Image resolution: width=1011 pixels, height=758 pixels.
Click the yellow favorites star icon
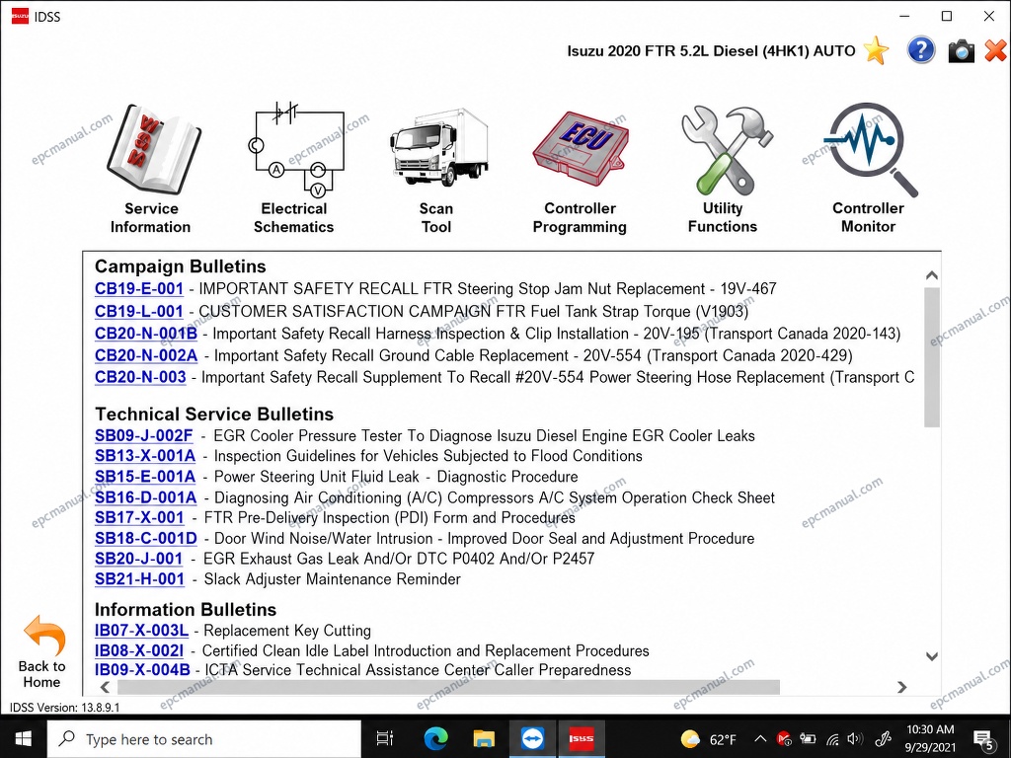pos(877,50)
